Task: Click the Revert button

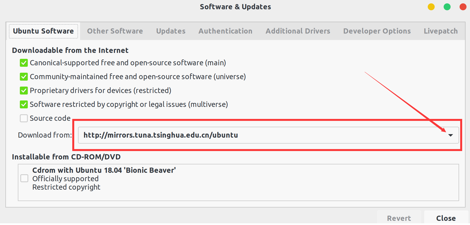Action: (x=399, y=218)
